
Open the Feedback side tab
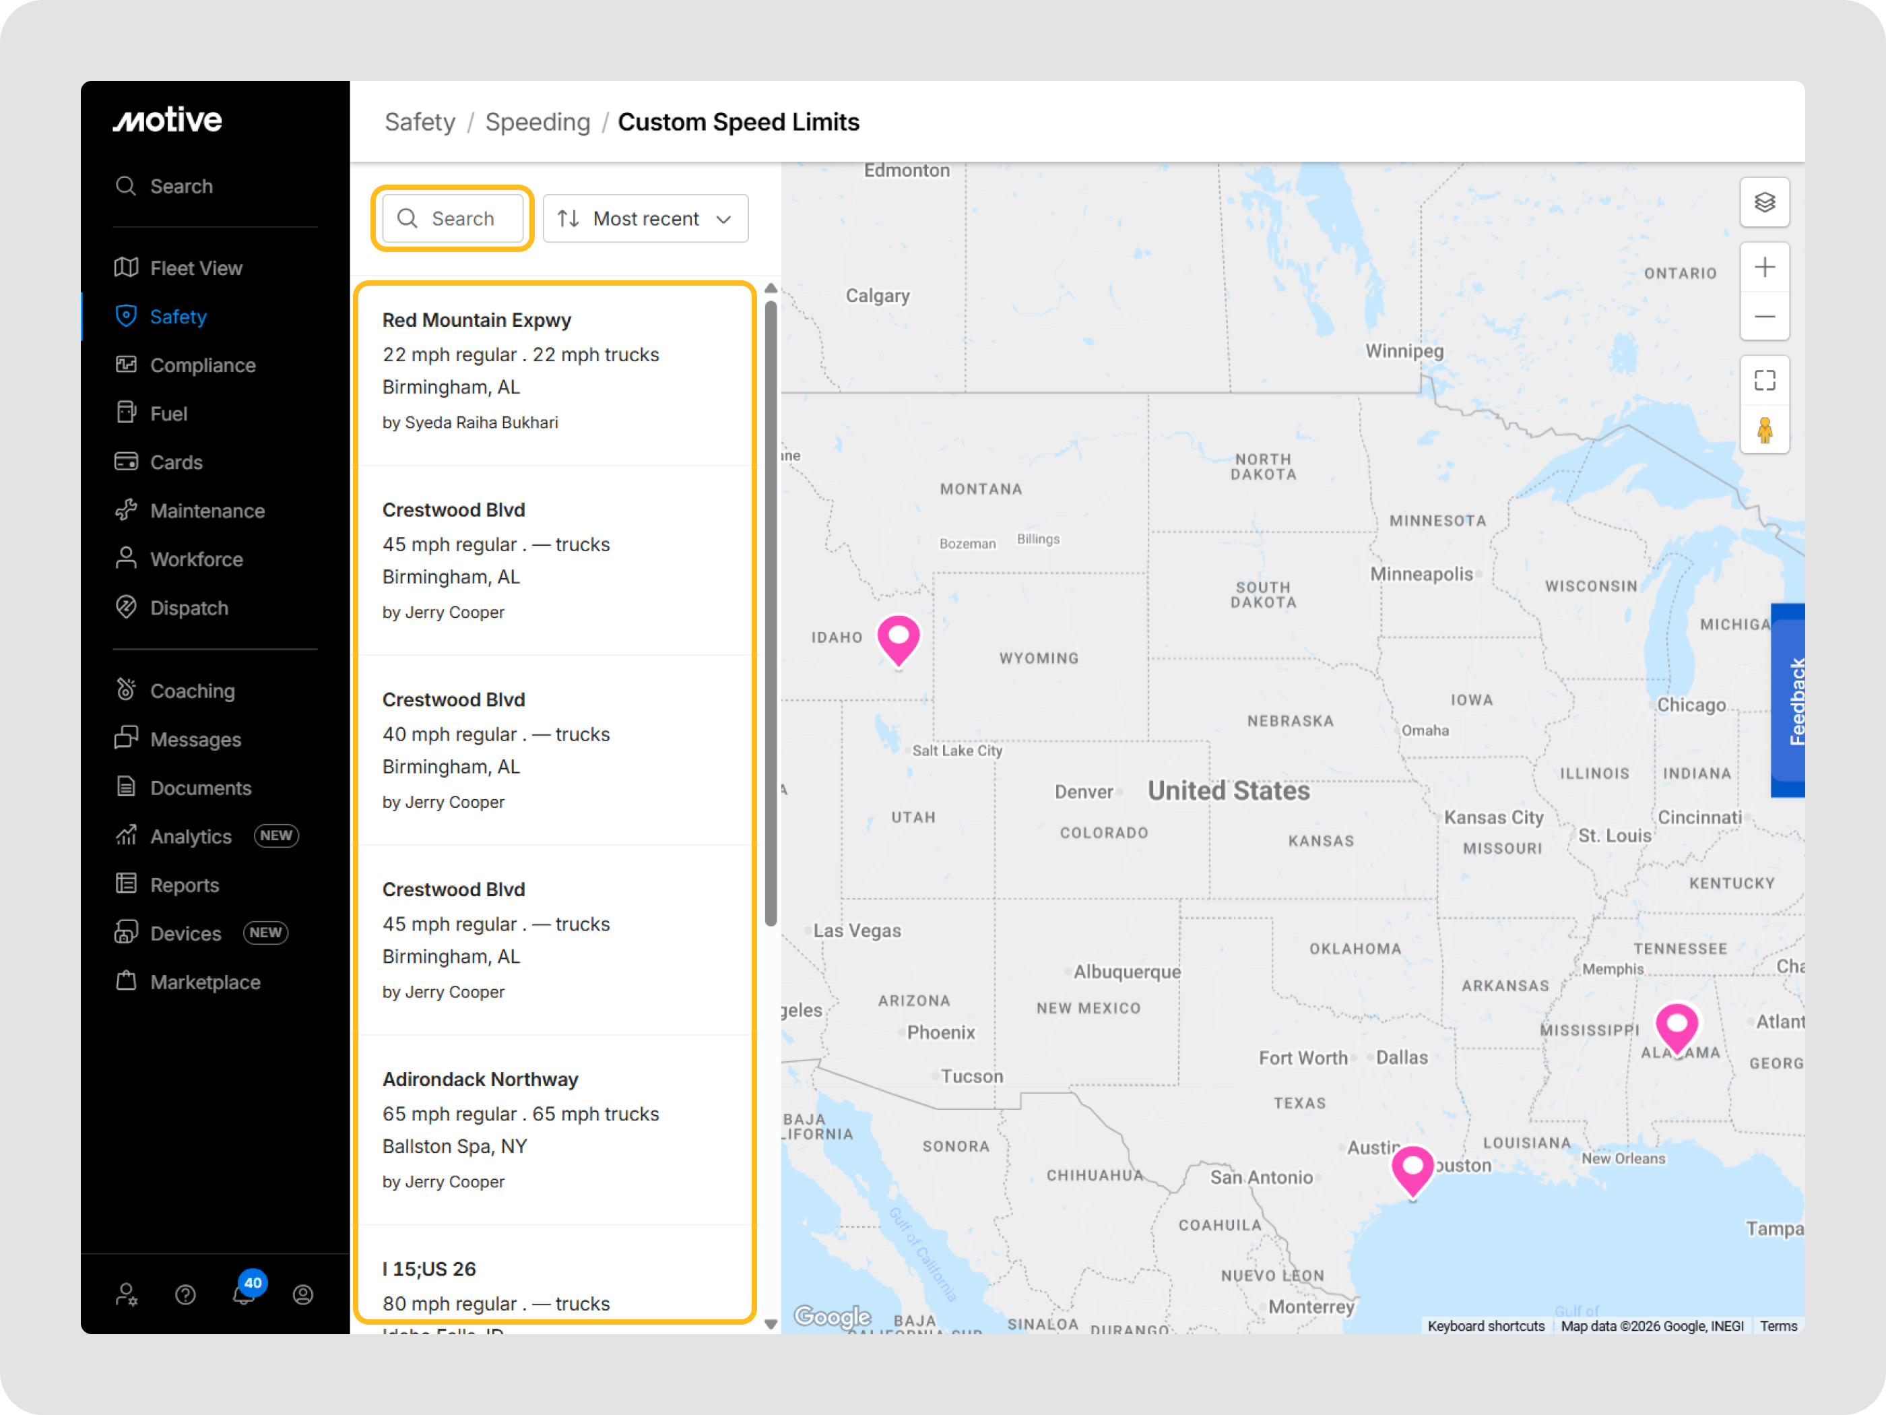pyautogui.click(x=1790, y=700)
